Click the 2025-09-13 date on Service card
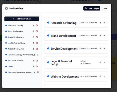The image size is (117, 92). (x=88, y=48)
